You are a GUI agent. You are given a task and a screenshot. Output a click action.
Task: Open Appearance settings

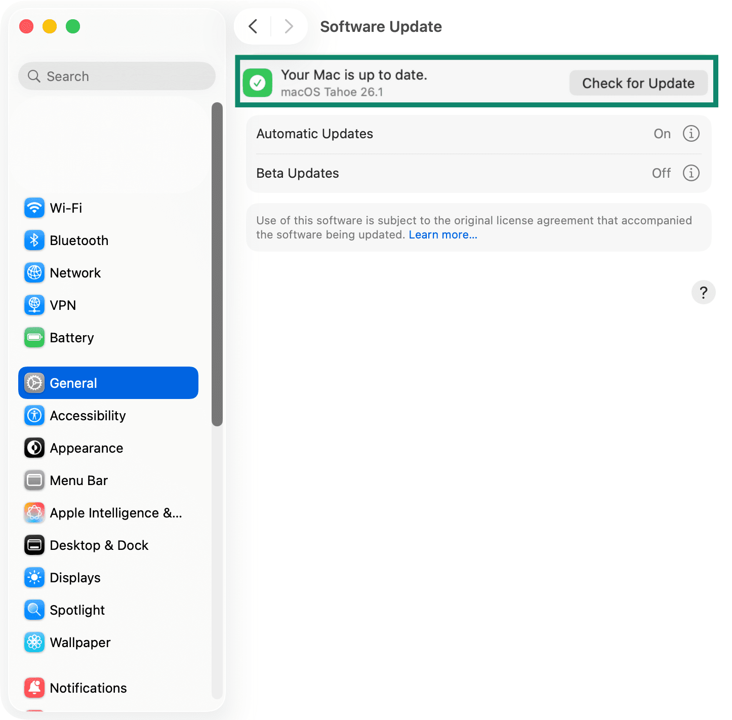(86, 448)
